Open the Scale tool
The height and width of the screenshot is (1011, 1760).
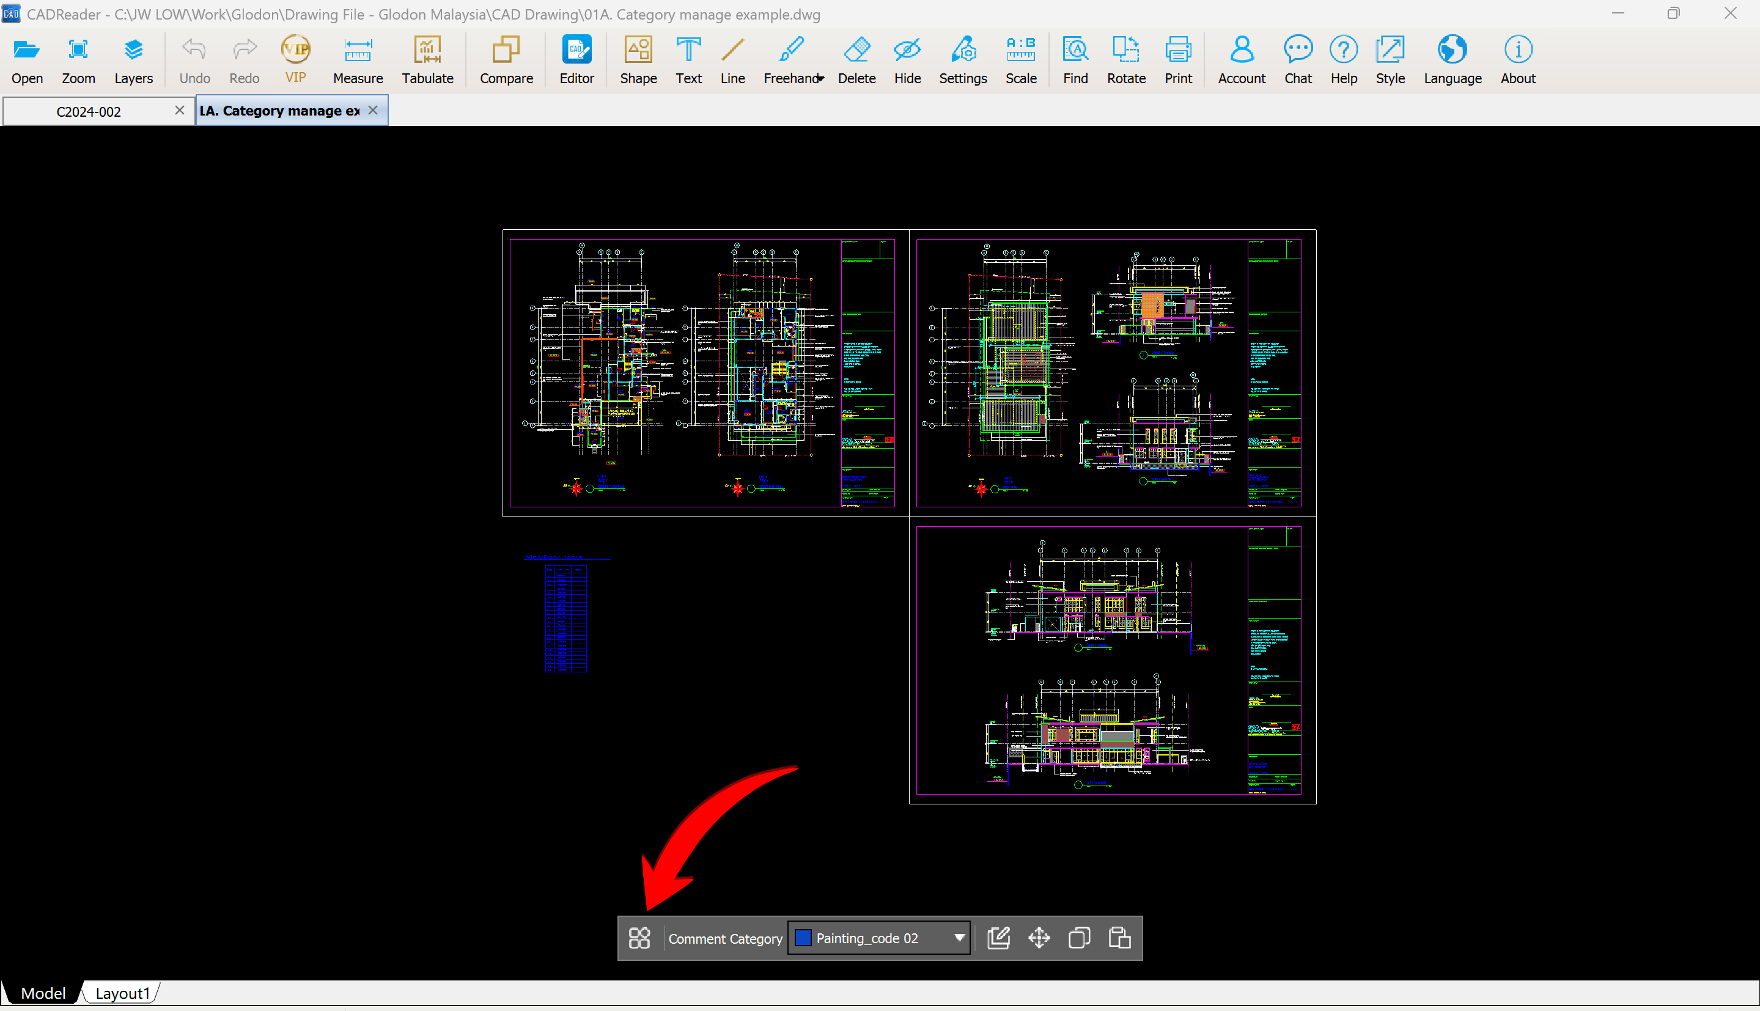pyautogui.click(x=1022, y=61)
